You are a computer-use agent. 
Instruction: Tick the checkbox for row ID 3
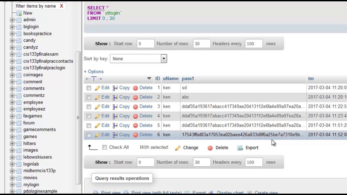pos(89,107)
